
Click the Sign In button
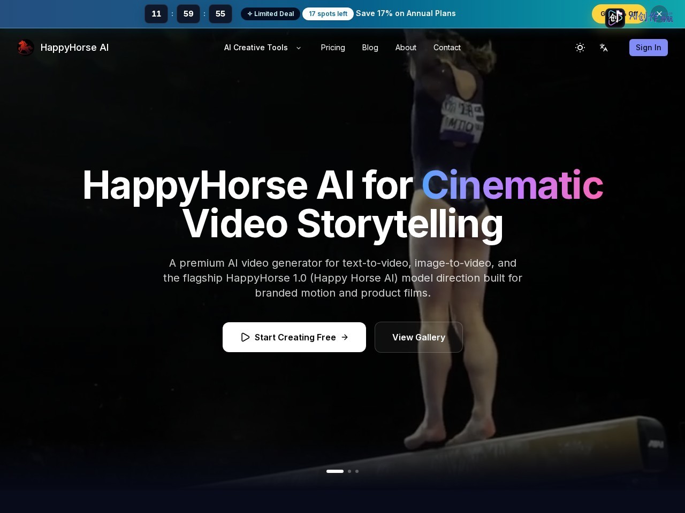pos(648,48)
